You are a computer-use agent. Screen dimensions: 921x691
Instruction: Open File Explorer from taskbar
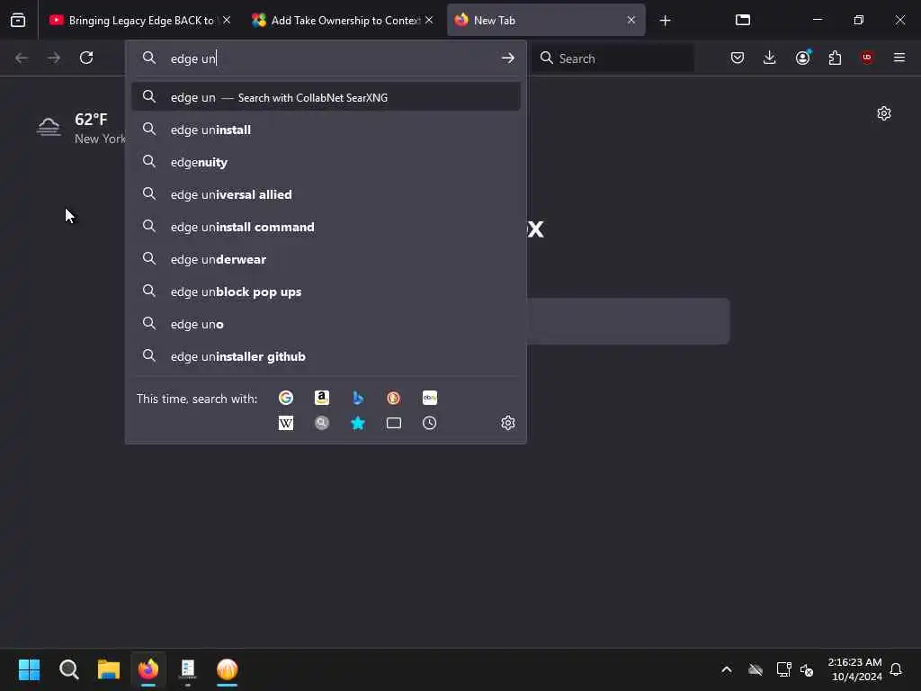coord(109,669)
